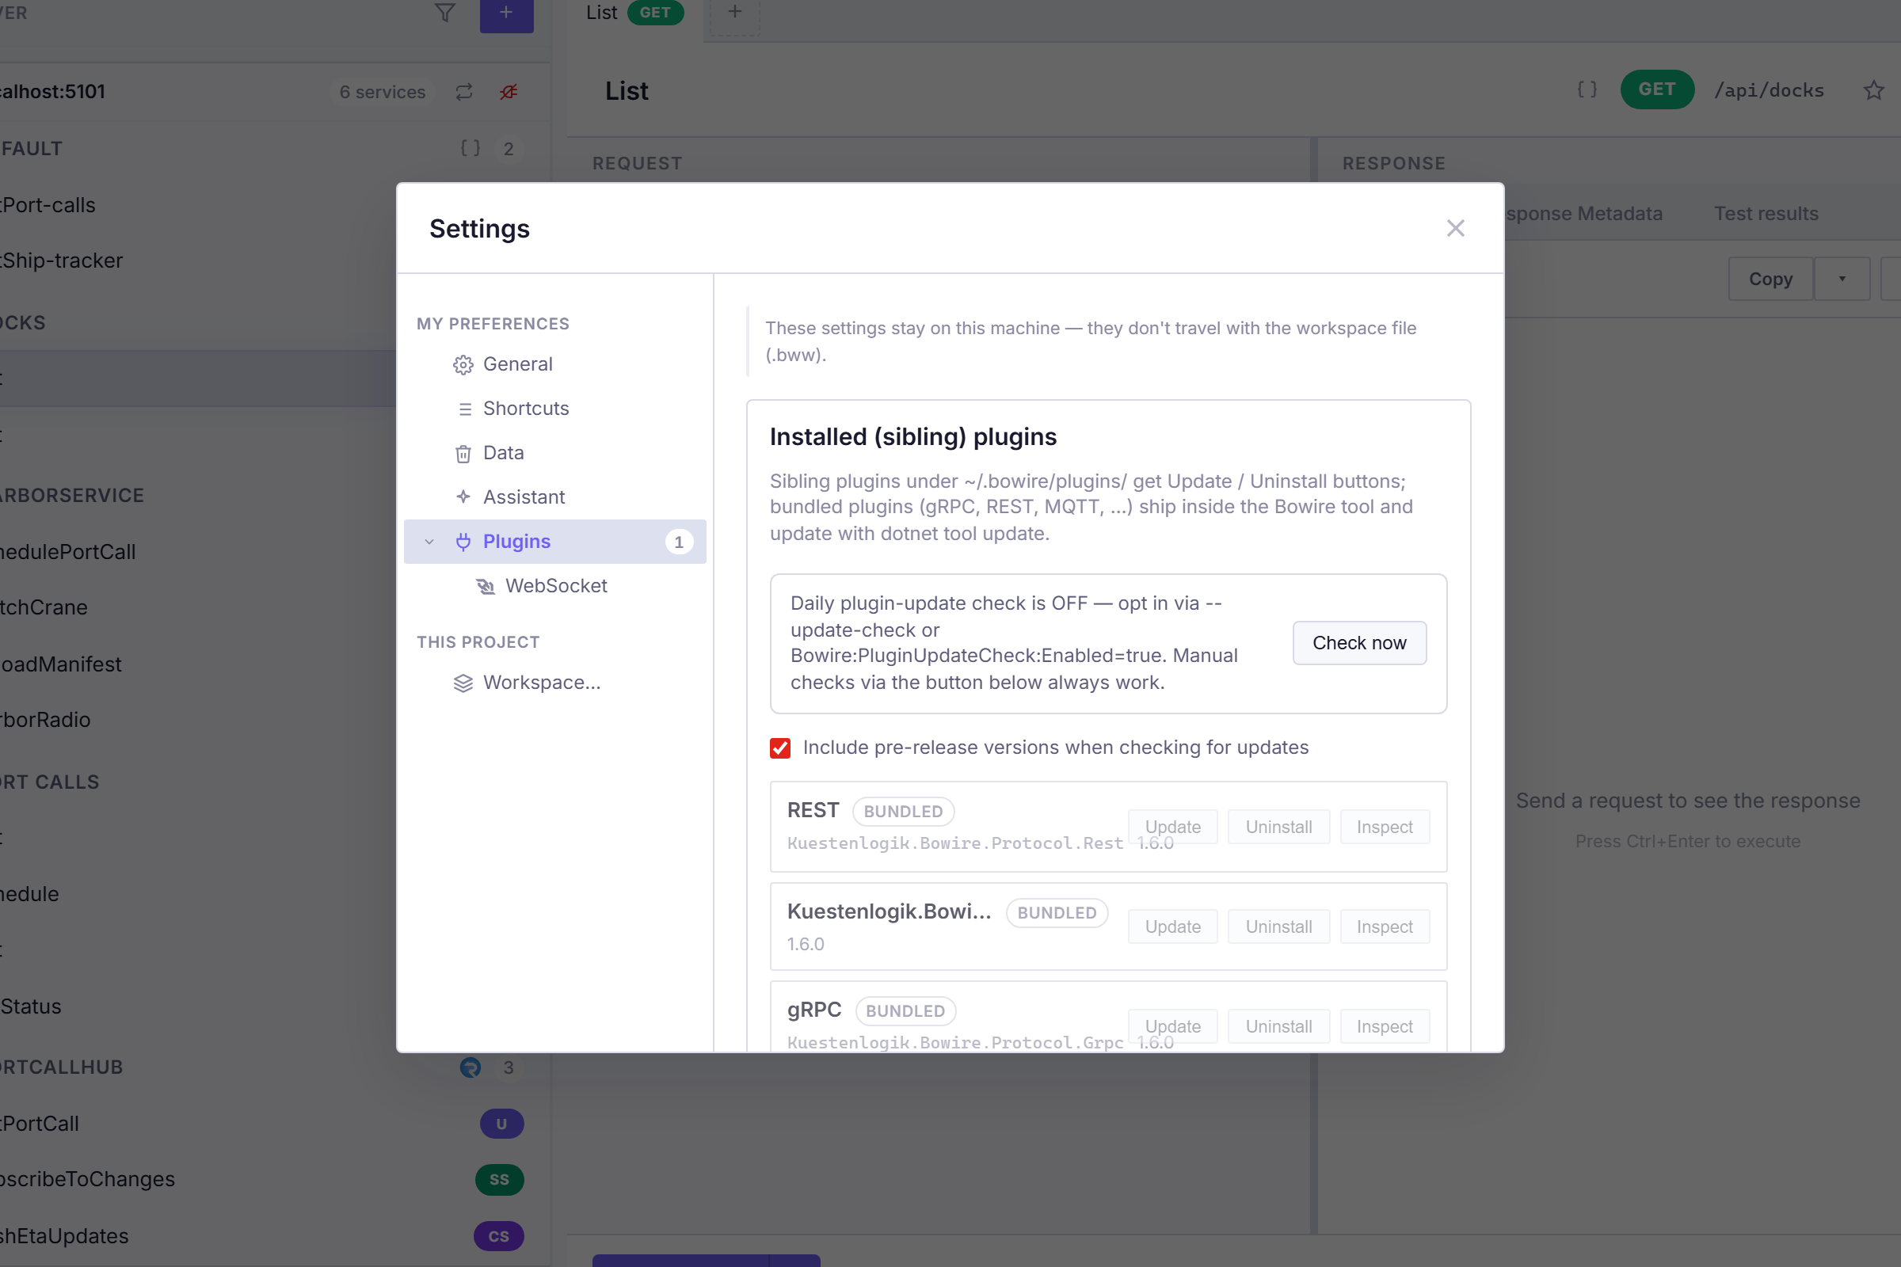Viewport: 1901px width, 1267px height.
Task: Open Shortcuts preferences
Action: coord(554,409)
